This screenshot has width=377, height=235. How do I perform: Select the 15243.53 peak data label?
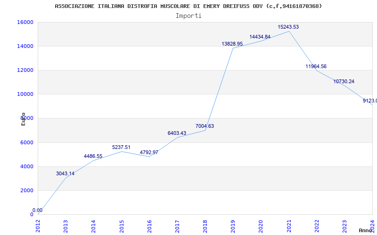[x=288, y=27]
